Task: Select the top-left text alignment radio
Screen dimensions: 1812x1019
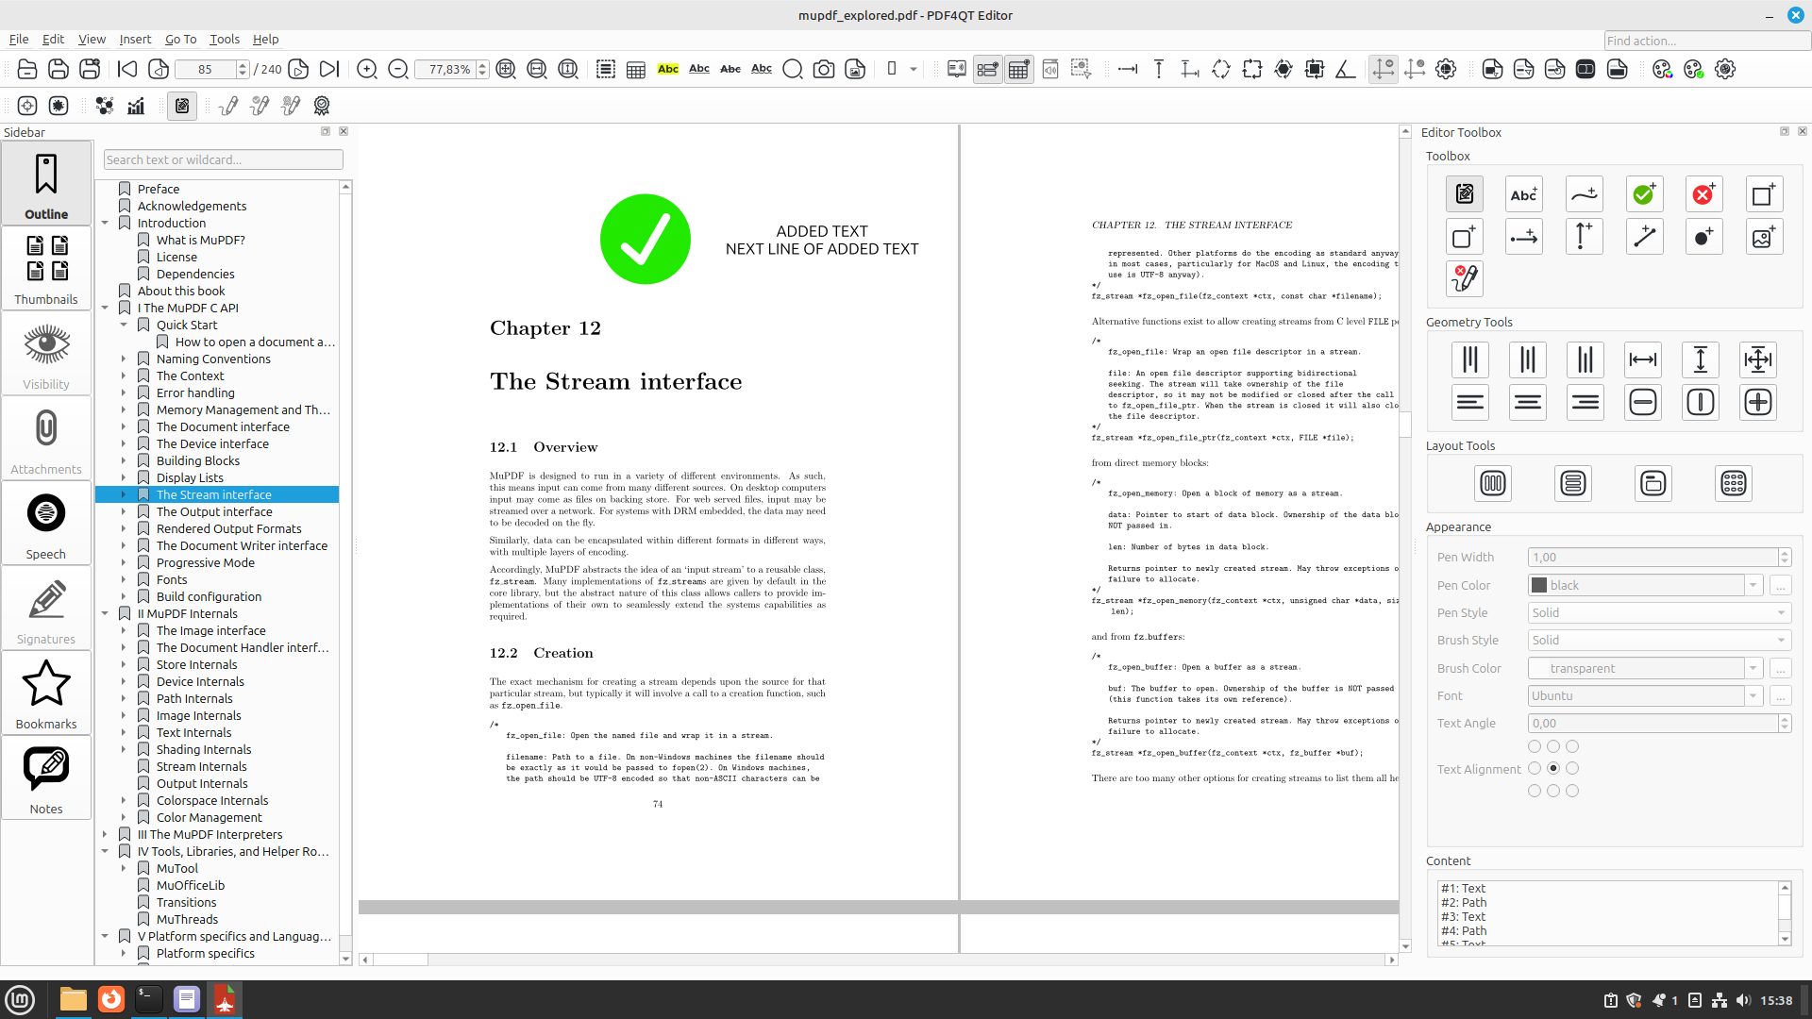Action: coord(1535,746)
